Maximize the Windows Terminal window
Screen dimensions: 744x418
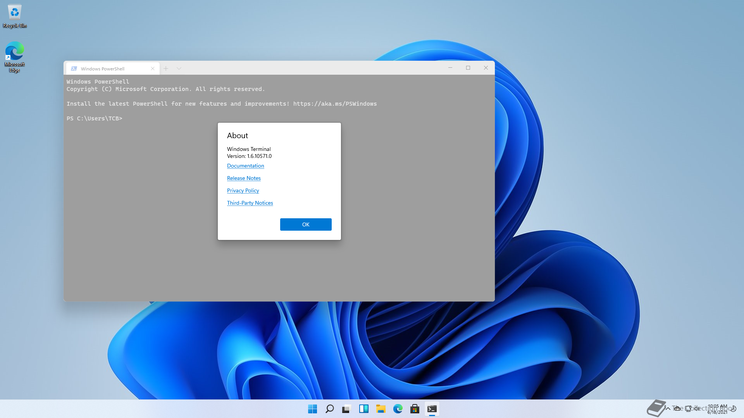coord(468,68)
